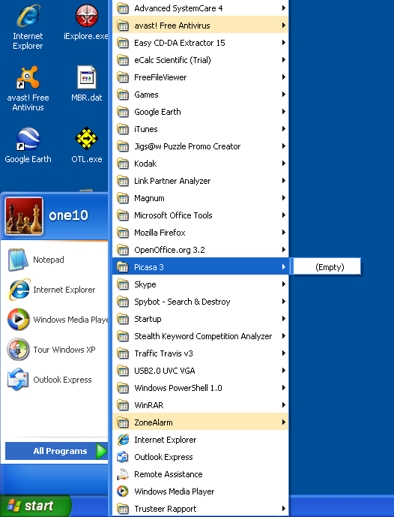The image size is (394, 517).
Task: Select Spybot - Search & Destroy folder
Action: click(x=201, y=302)
